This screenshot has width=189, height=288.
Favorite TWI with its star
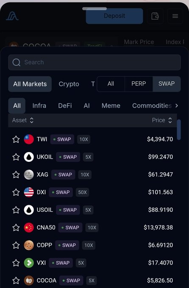click(16, 139)
